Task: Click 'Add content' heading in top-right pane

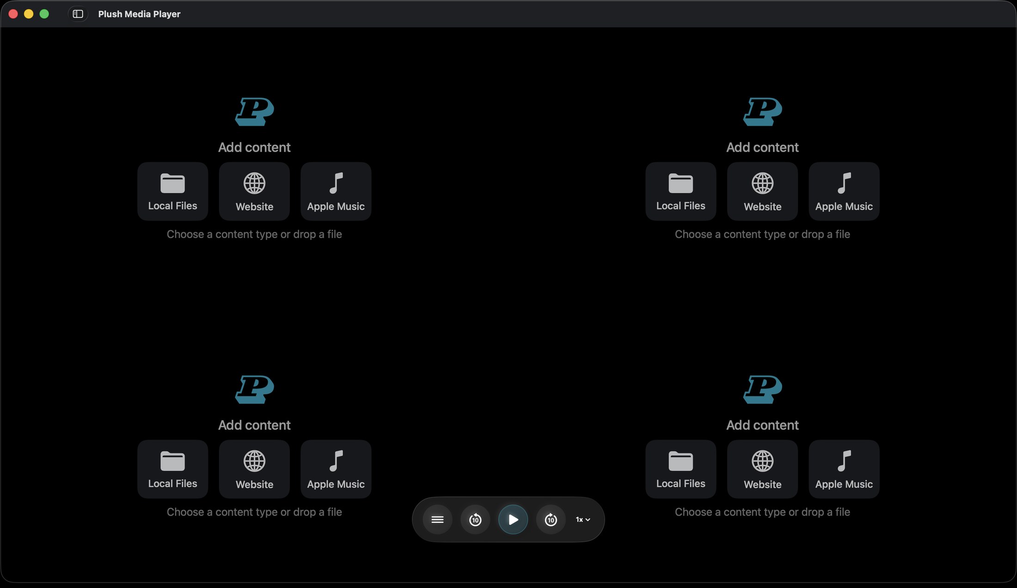Action: [763, 147]
